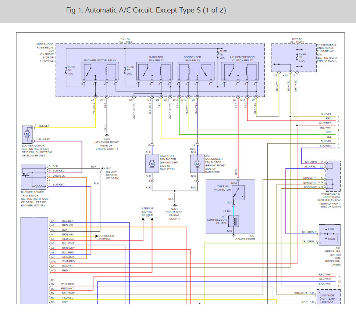Viewport: 356px width, 314px height.
Task: Click the 'CONDENSER FAN RELAY' label
Action: 192,59
